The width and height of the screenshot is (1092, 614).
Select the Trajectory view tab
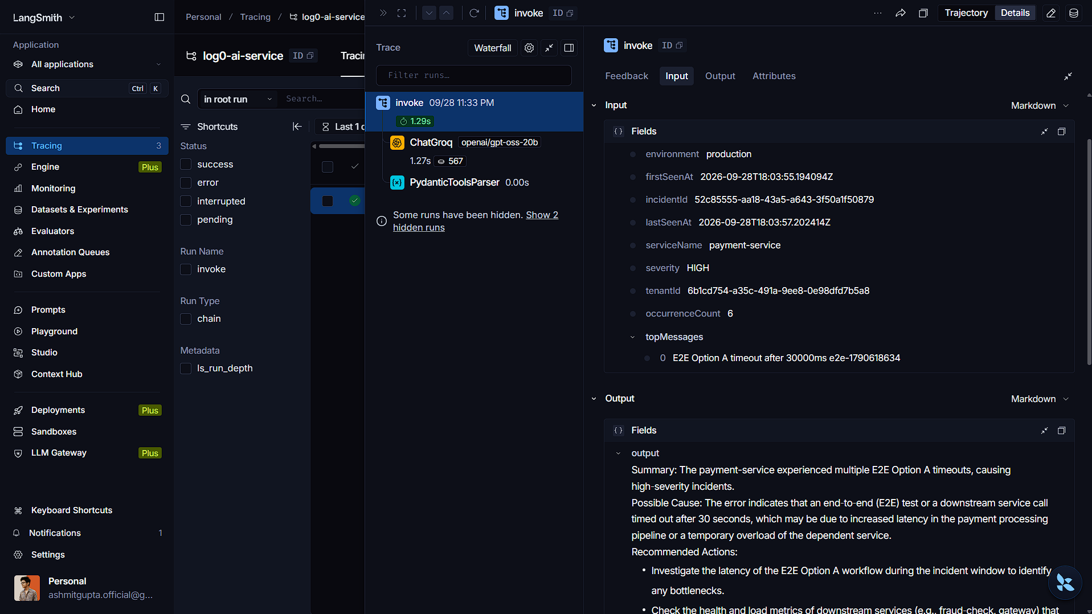pos(966,13)
